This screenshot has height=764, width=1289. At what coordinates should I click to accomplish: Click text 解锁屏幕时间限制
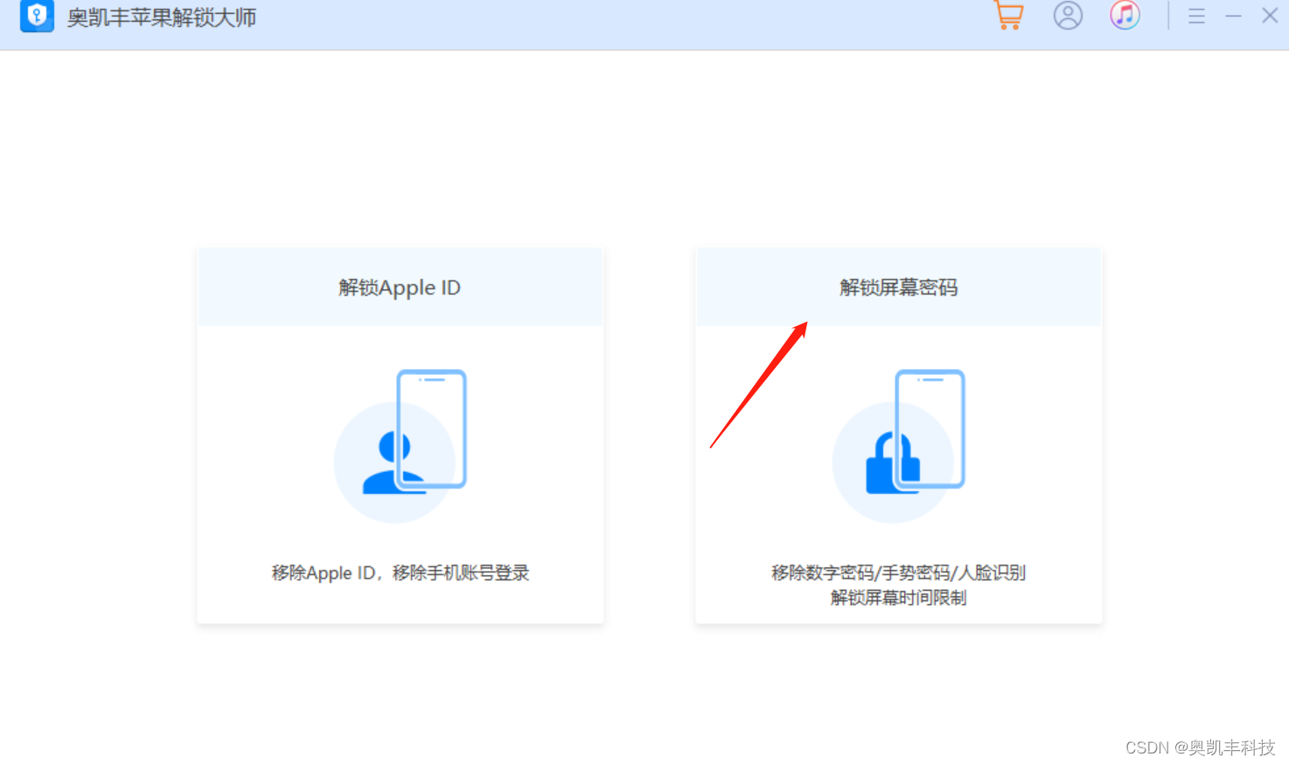[x=899, y=598]
